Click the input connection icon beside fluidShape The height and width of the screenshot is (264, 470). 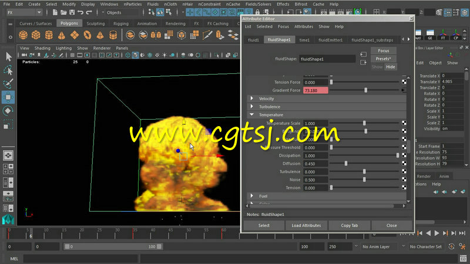[x=363, y=55]
